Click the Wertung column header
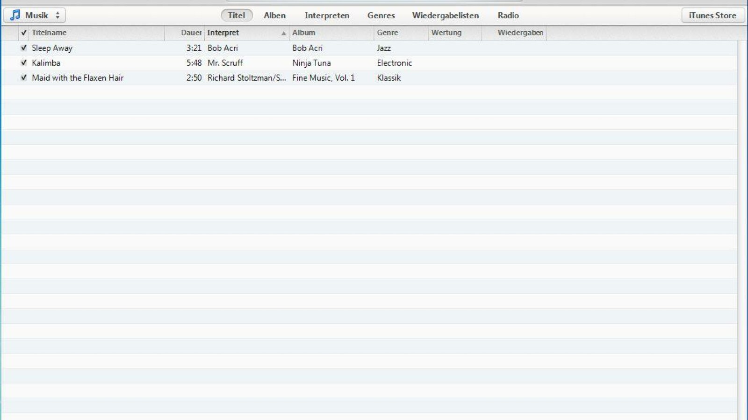The width and height of the screenshot is (748, 420). [446, 33]
